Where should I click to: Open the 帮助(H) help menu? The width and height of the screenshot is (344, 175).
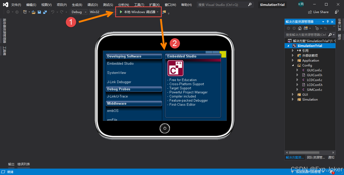pos(186,5)
